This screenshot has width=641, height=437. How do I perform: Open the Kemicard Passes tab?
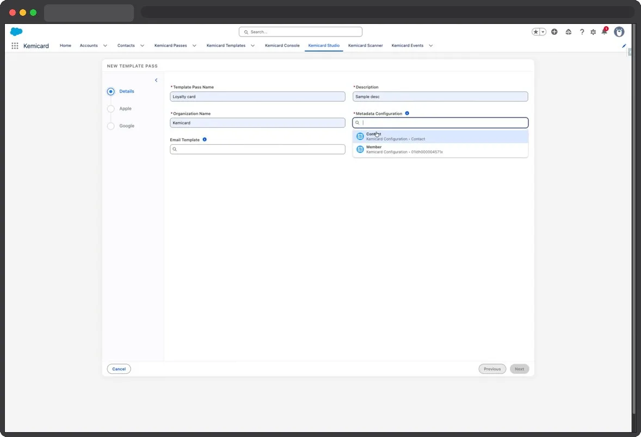tap(170, 45)
